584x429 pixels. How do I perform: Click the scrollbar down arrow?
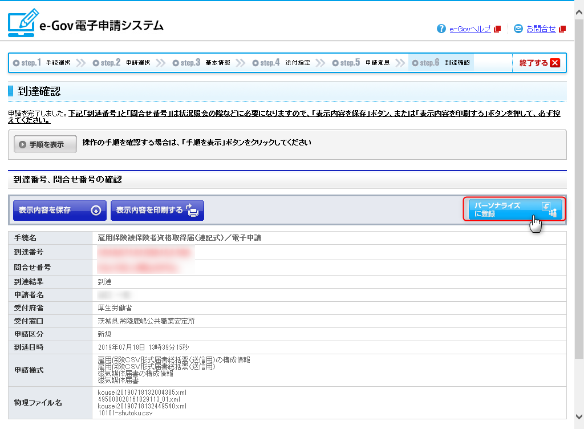click(579, 415)
